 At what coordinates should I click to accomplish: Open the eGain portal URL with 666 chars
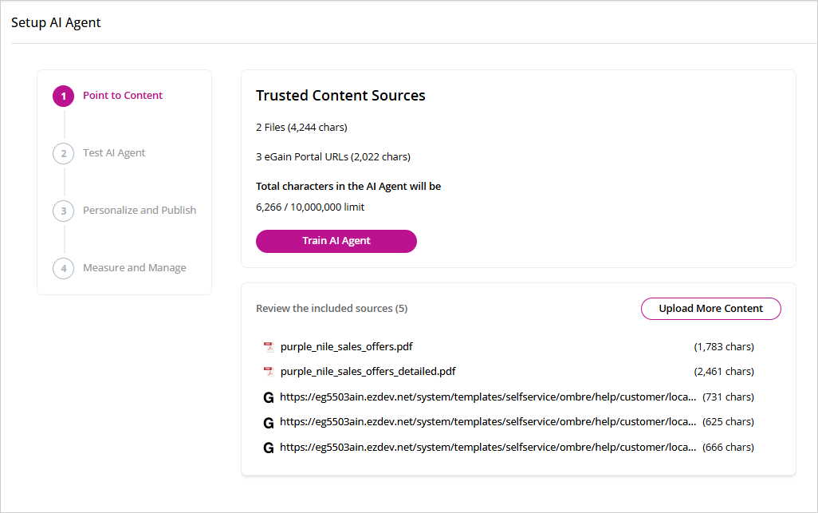point(488,448)
